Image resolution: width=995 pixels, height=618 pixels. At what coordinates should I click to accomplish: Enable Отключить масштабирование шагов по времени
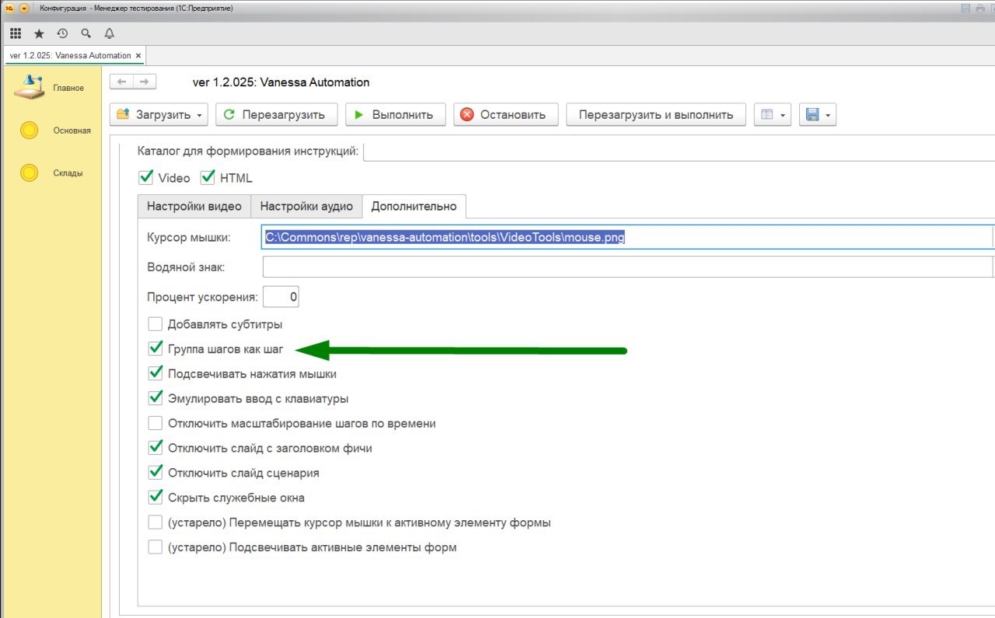coord(155,423)
